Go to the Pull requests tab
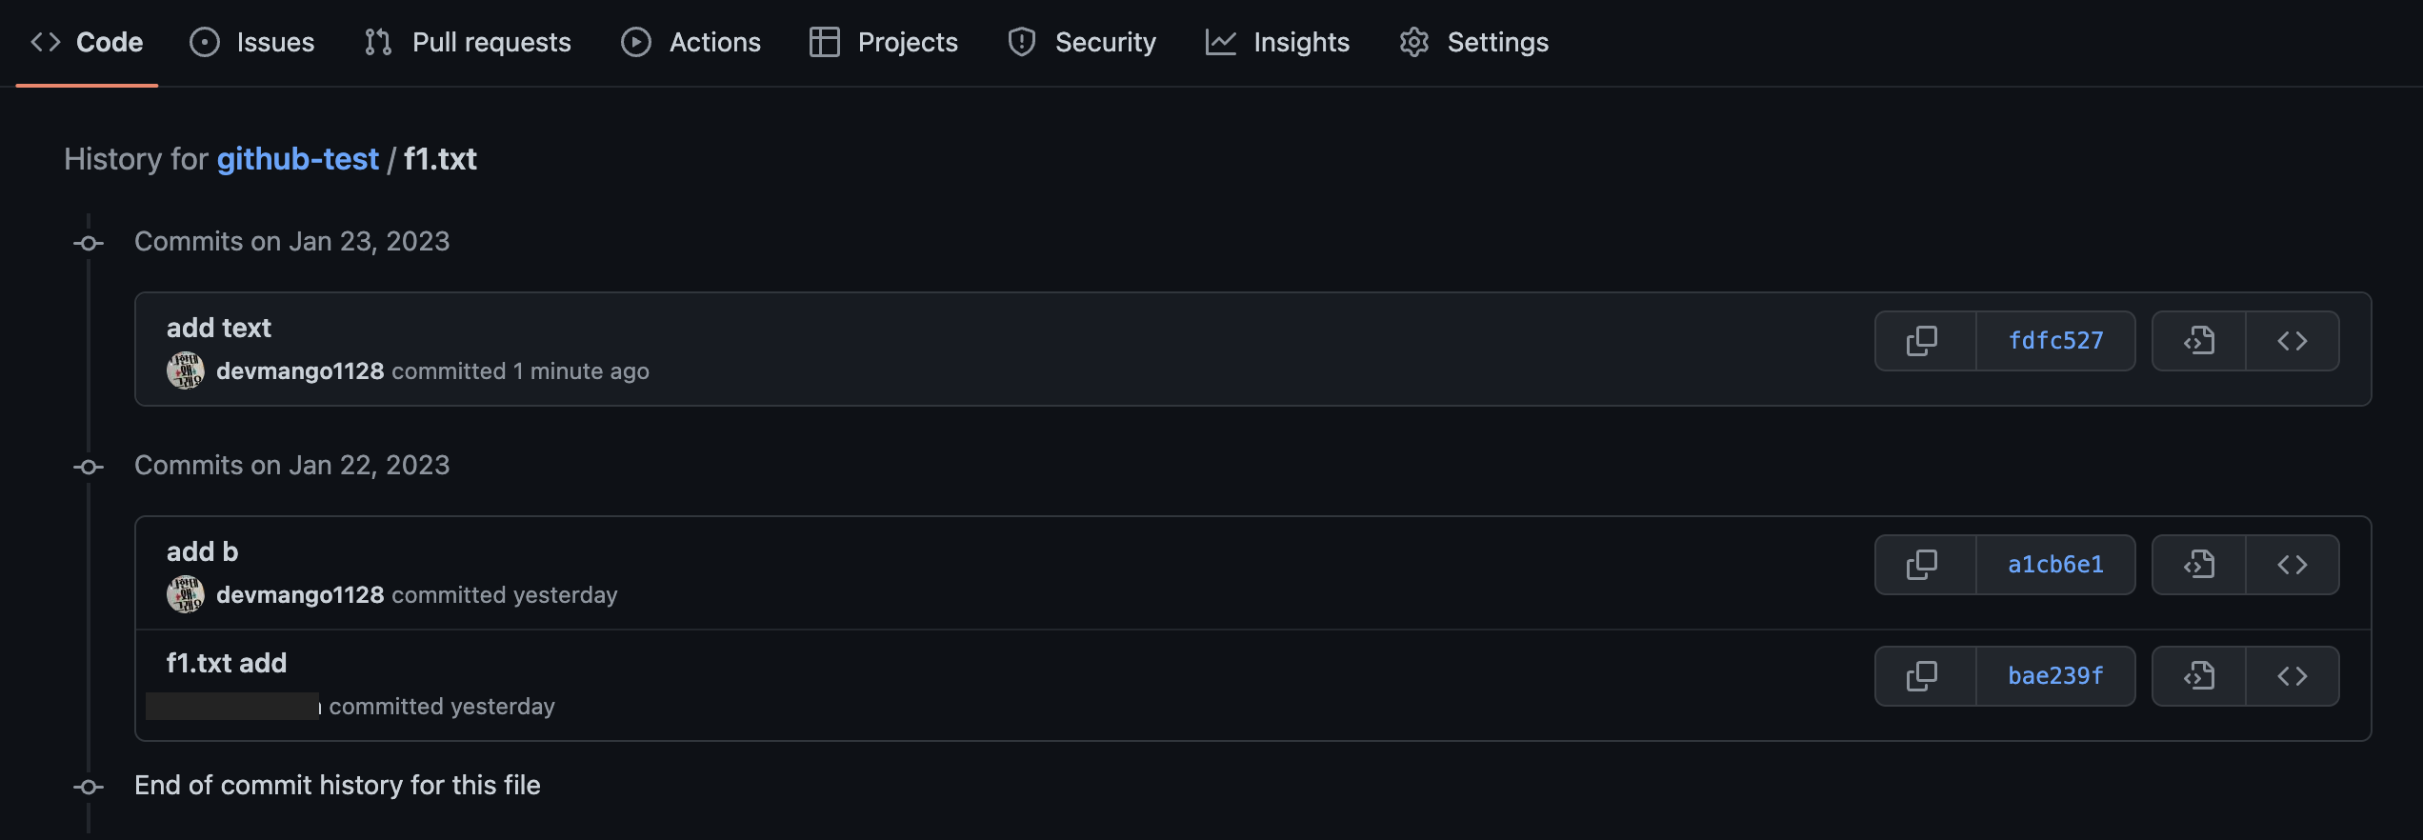 pos(468,42)
